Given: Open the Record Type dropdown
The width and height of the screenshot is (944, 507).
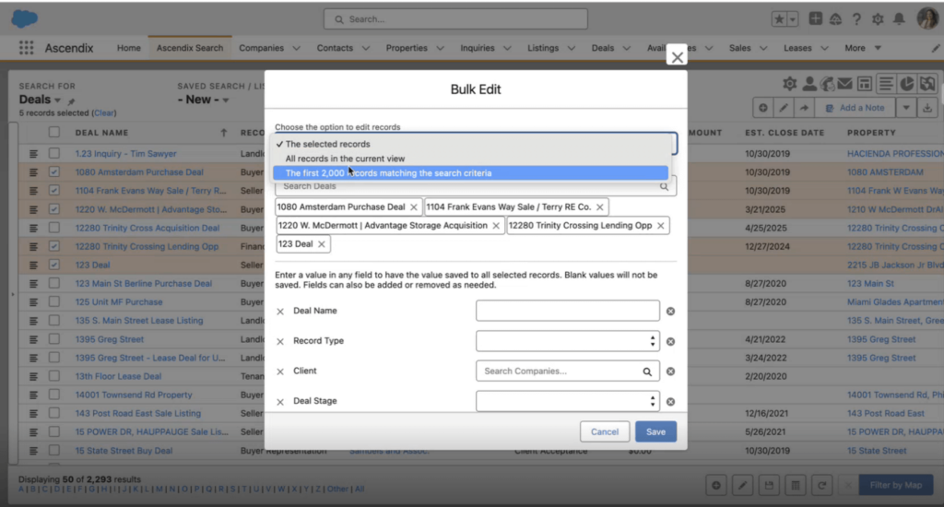Looking at the screenshot, I should pos(567,341).
